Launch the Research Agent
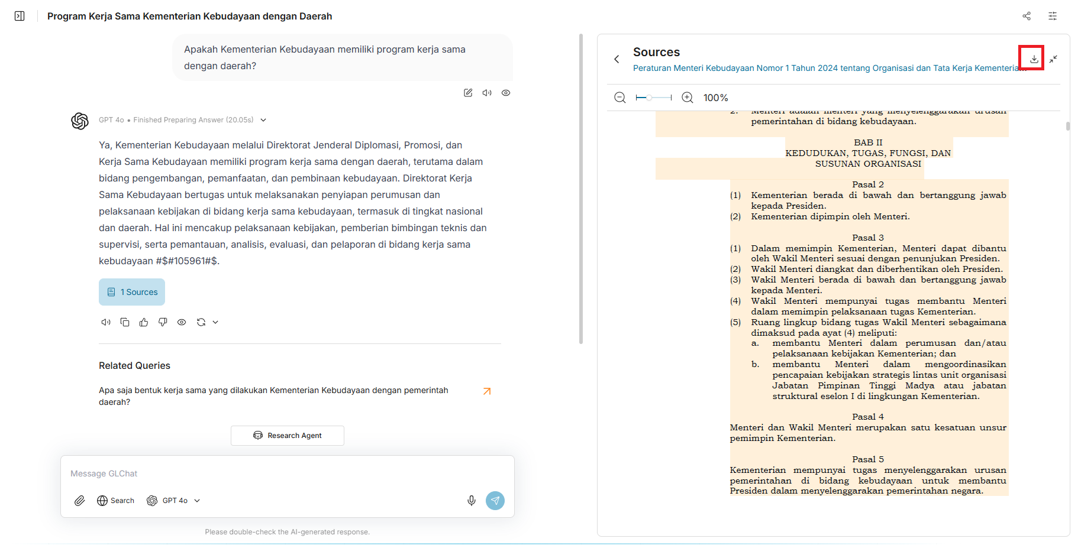Screen dimensions: 1078x545 point(288,436)
